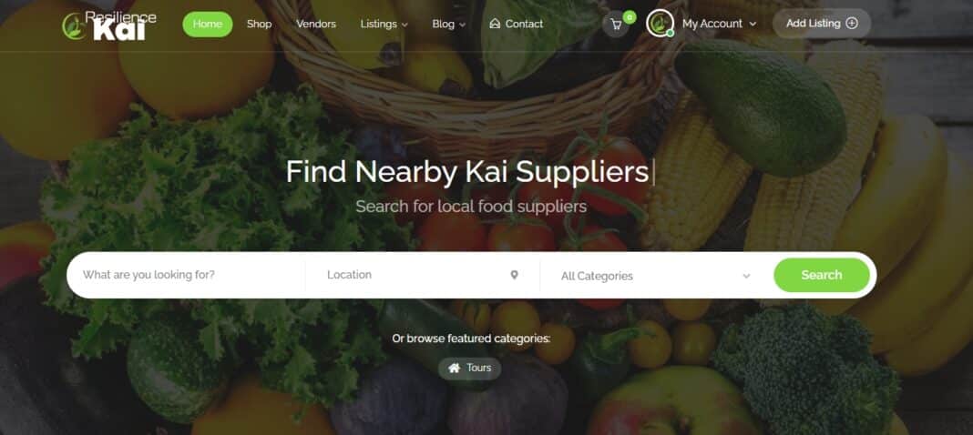Open the My Account dropdown
Image resolution: width=973 pixels, height=435 pixels.
pos(719,24)
